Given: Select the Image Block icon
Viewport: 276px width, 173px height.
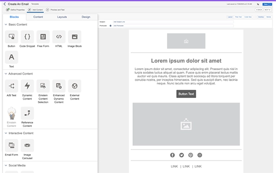Looking at the screenshot, I should point(75,37).
